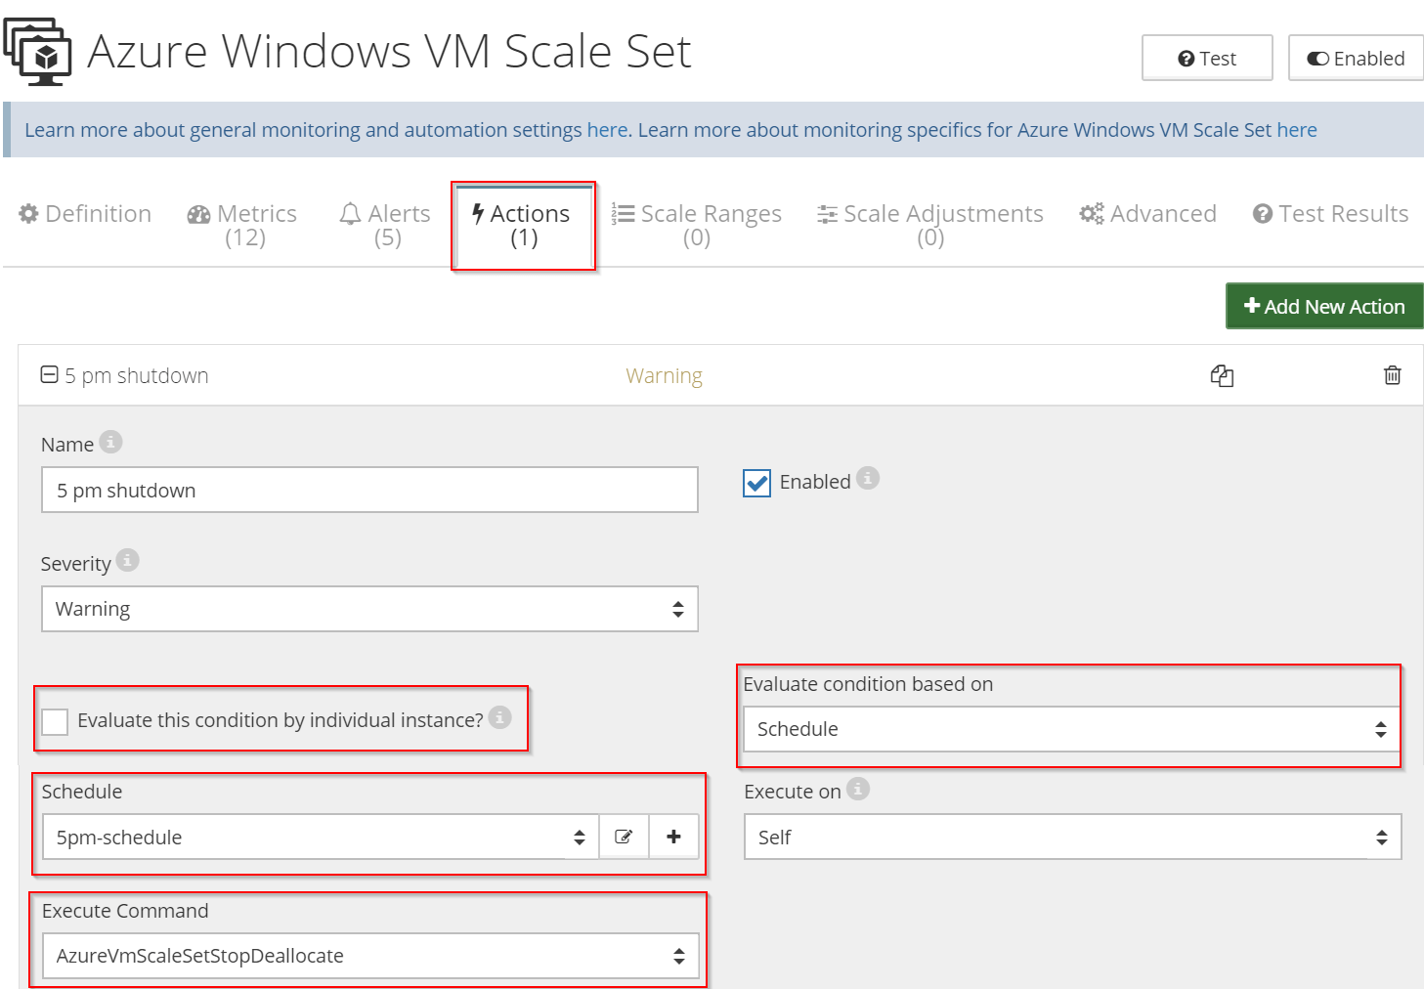Open the Severity dropdown
The image size is (1424, 989).
(369, 609)
